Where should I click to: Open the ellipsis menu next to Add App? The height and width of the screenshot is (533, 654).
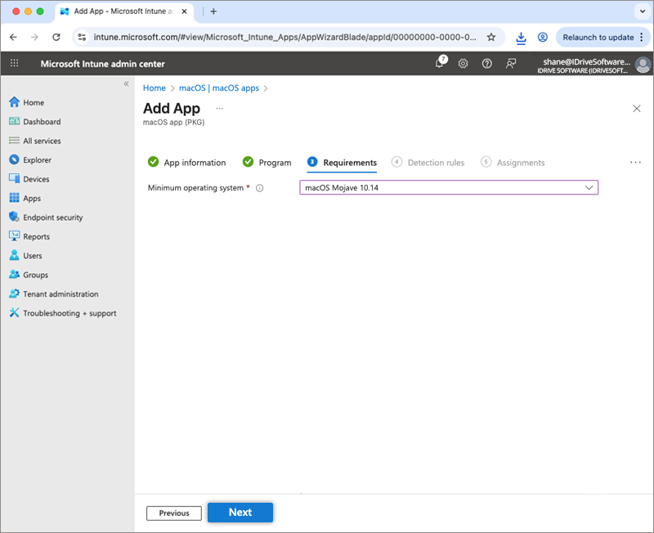coord(219,109)
